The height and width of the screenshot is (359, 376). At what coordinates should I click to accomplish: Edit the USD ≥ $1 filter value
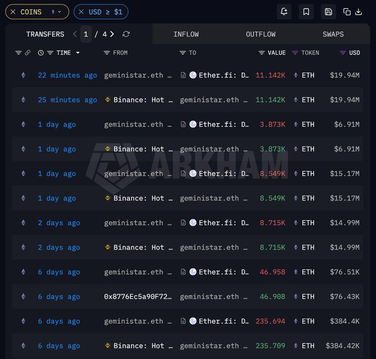(x=106, y=12)
